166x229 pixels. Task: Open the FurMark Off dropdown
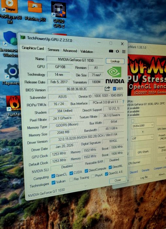point(142,138)
